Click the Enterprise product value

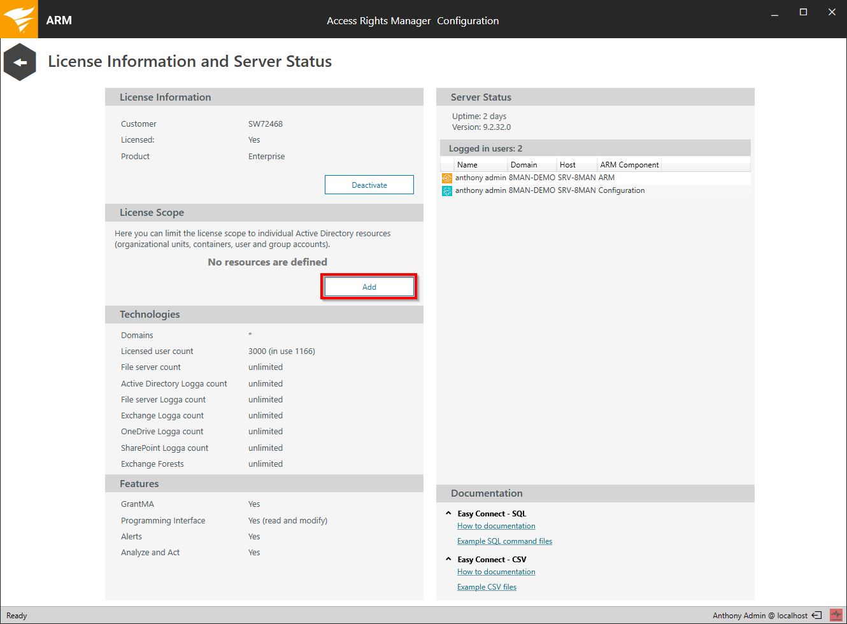pos(267,157)
